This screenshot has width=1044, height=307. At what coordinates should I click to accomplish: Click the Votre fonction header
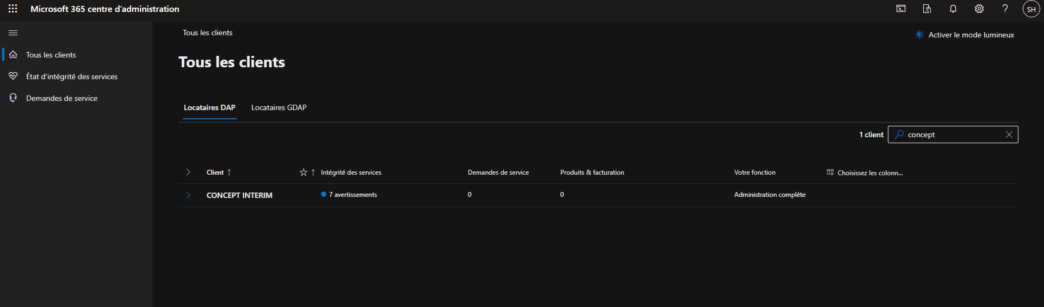pos(755,172)
